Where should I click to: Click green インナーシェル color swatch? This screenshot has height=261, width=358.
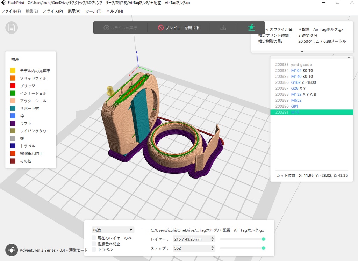click(13, 93)
